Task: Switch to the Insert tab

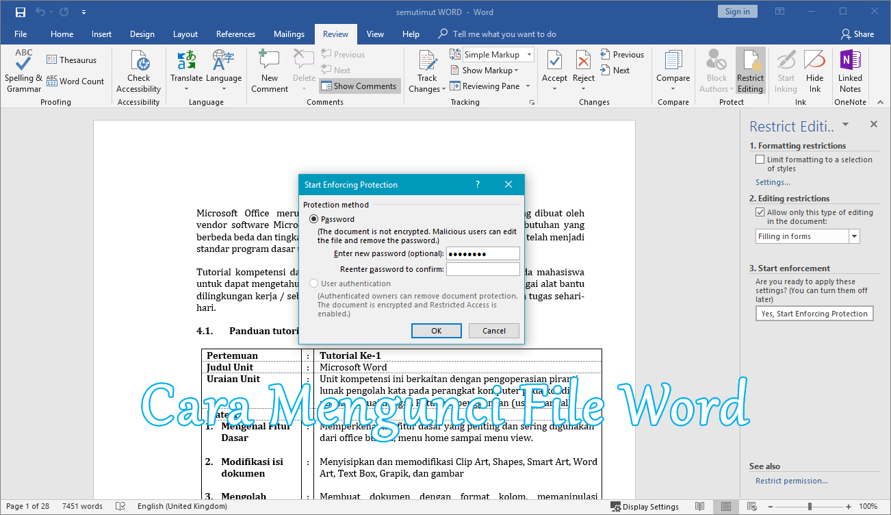Action: [x=101, y=34]
